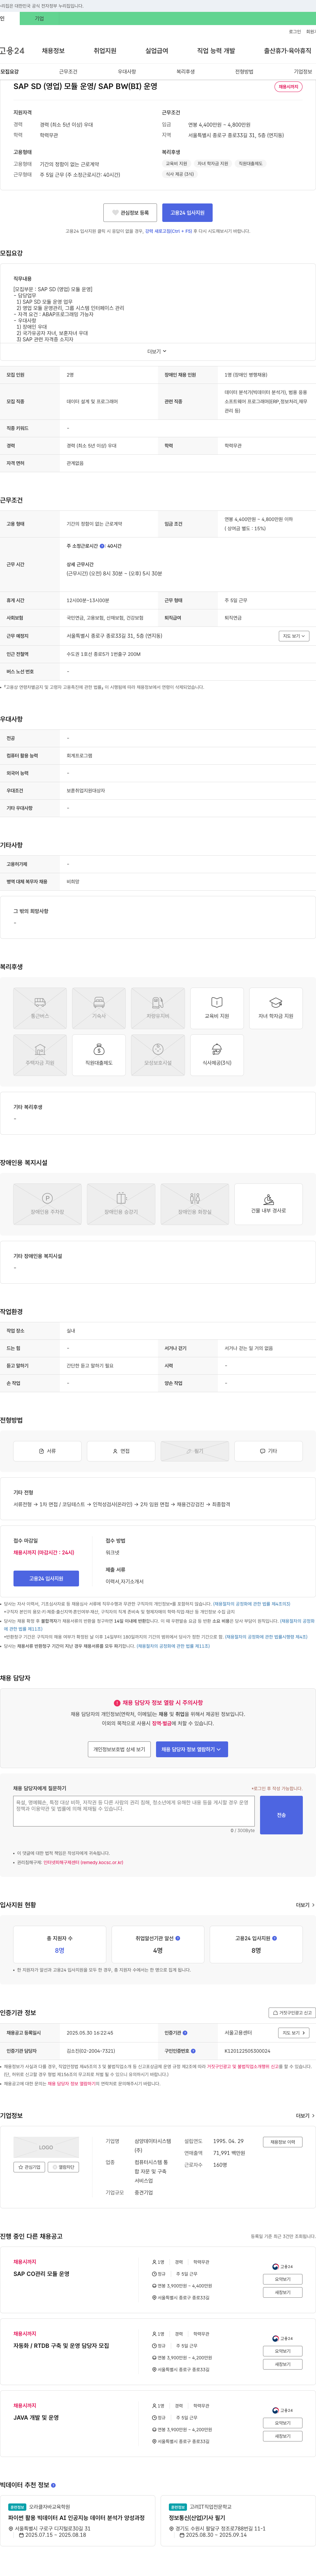Click the 교육비 지원 benefit icon
The height and width of the screenshot is (2576, 316).
[x=216, y=1008]
